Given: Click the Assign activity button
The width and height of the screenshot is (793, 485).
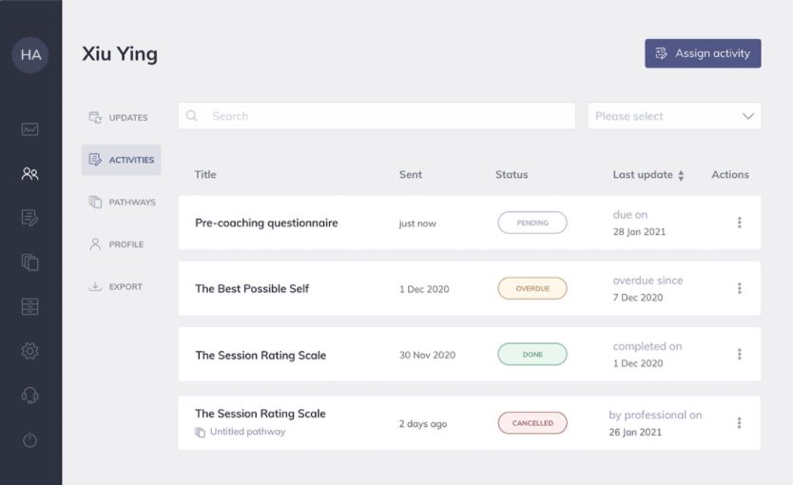Looking at the screenshot, I should (703, 54).
